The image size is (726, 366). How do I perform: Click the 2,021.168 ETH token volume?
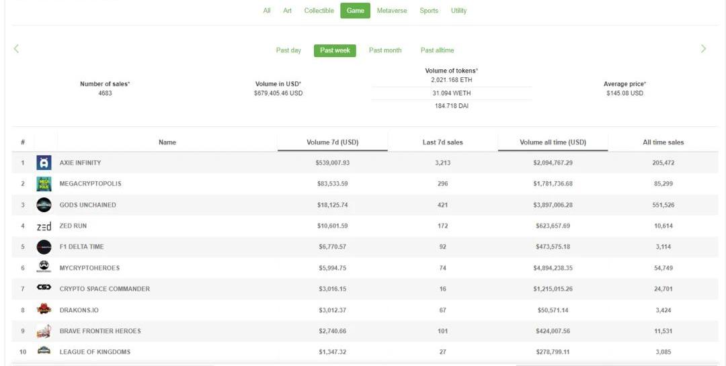[x=452, y=80]
